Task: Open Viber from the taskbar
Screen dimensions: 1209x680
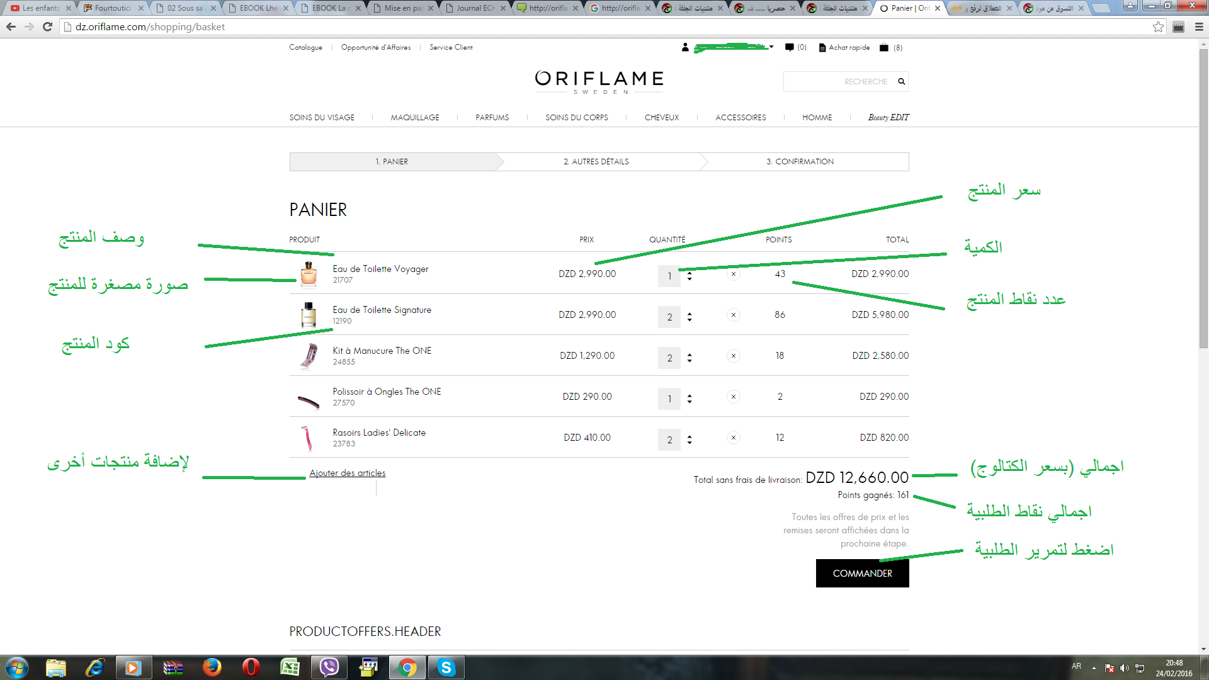Action: coord(329,667)
